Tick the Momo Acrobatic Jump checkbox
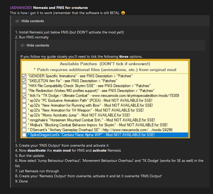 click(24, 115)
